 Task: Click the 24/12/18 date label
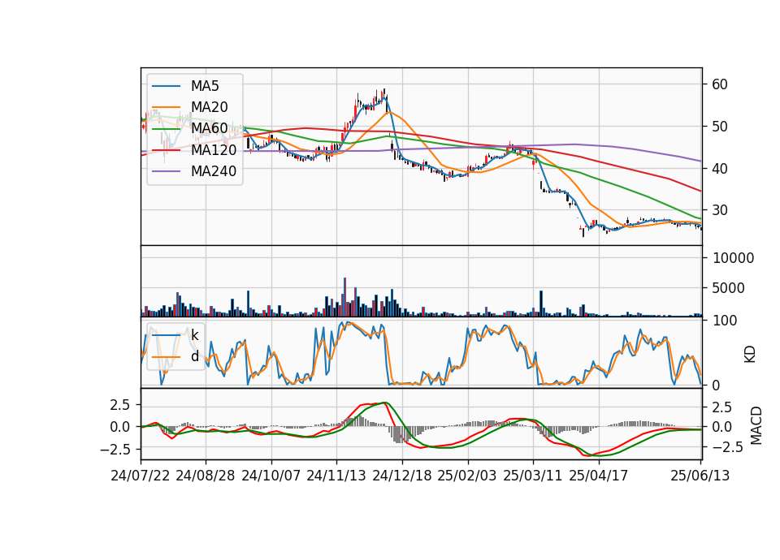[x=402, y=476]
